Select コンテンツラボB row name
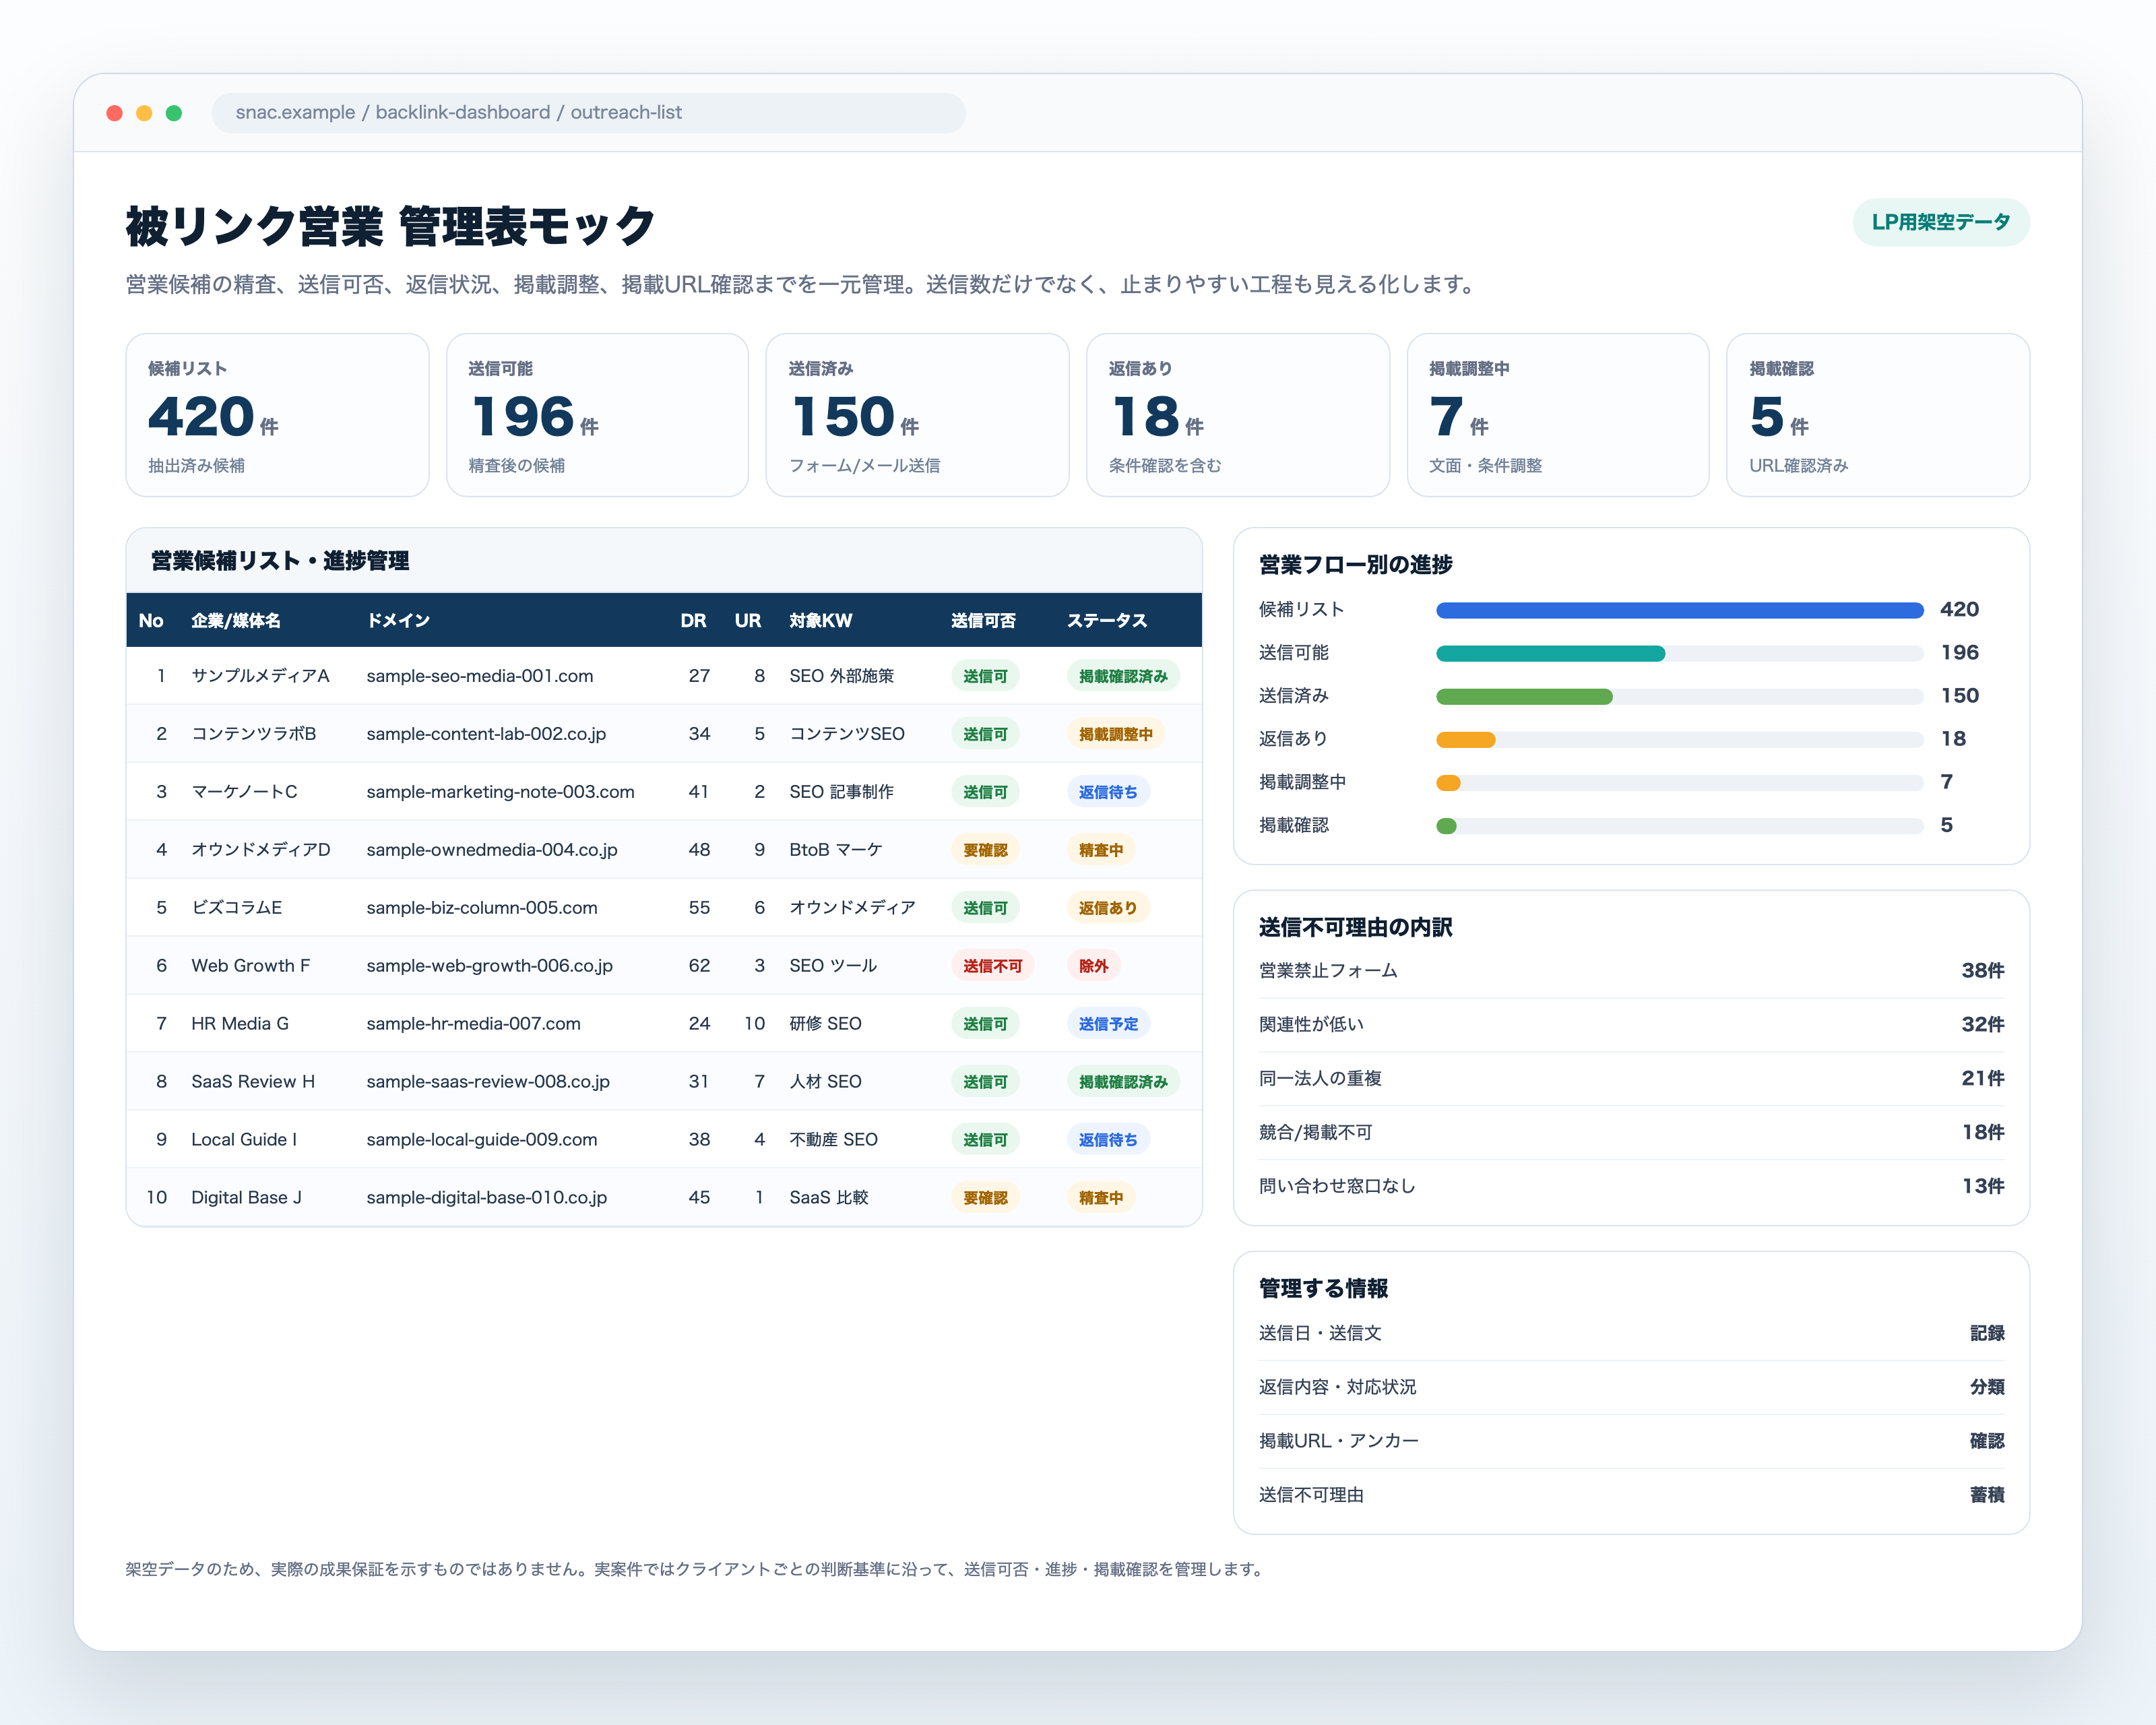 [253, 734]
